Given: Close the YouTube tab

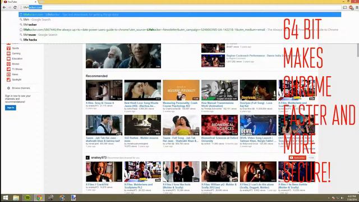Looking at the screenshot, I should tap(36, 2).
